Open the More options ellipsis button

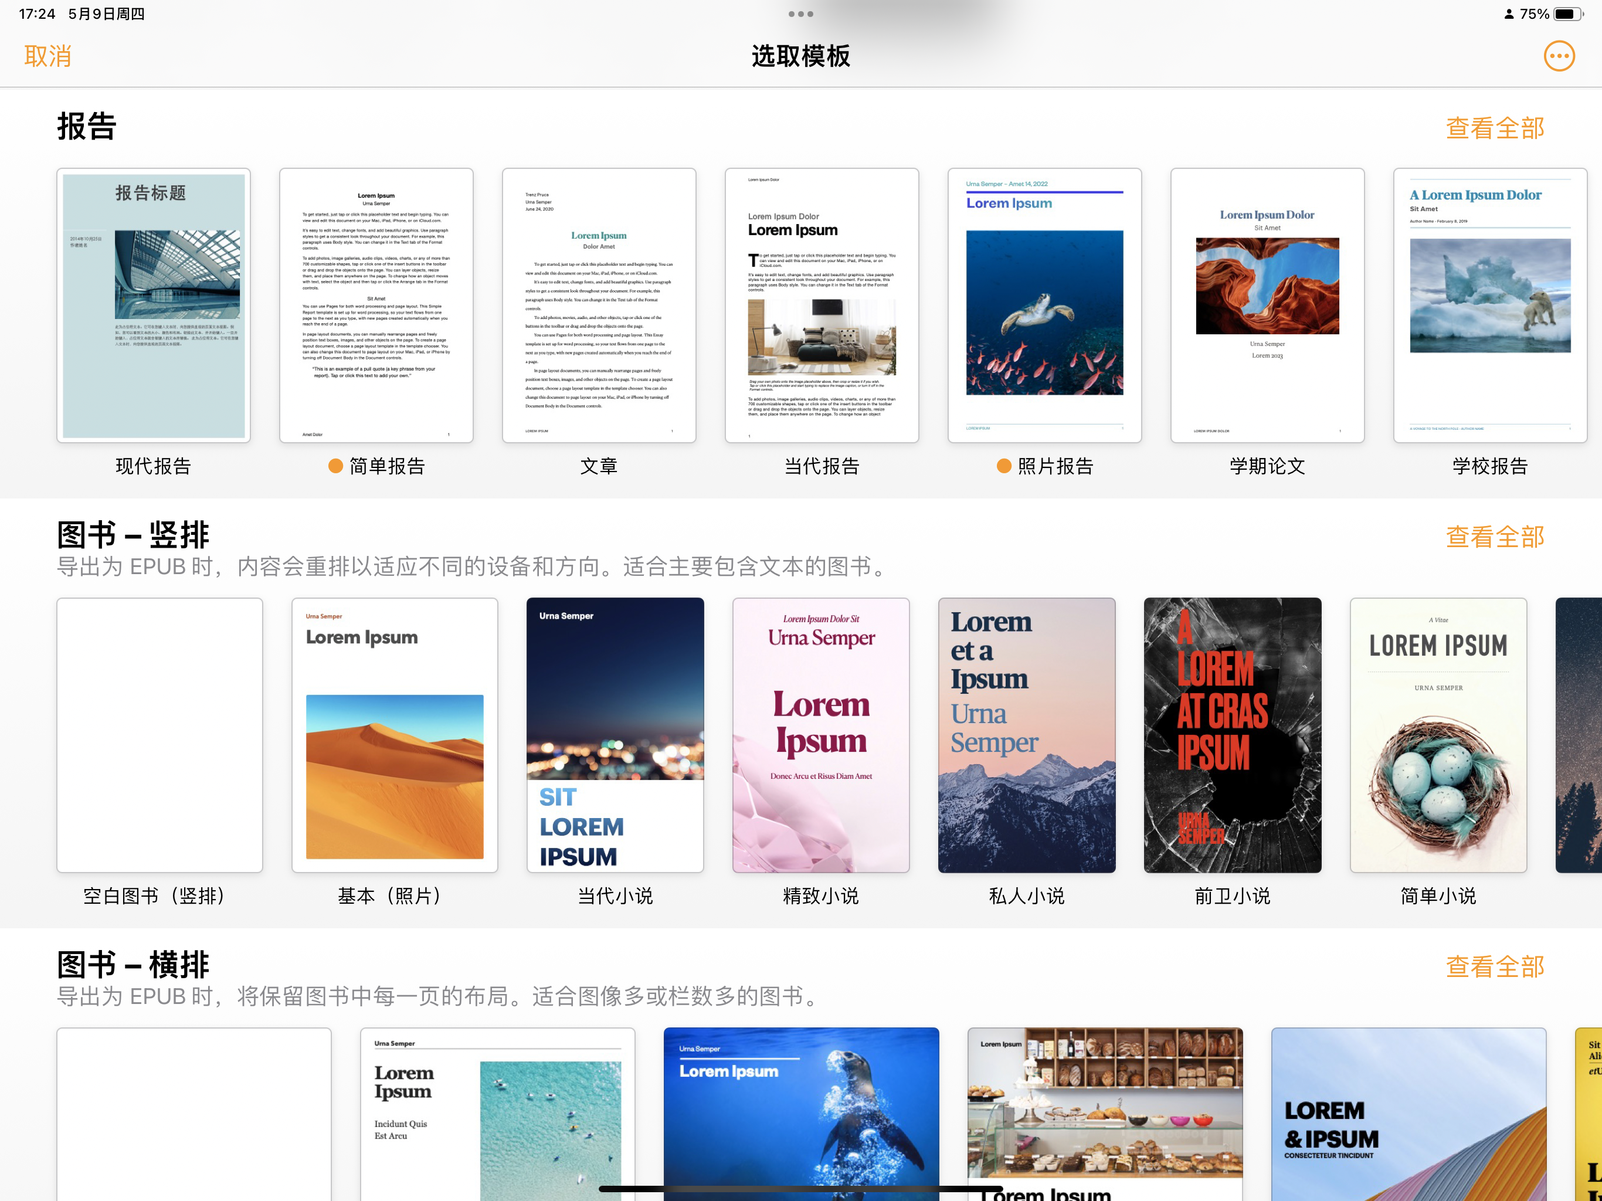(x=1559, y=56)
